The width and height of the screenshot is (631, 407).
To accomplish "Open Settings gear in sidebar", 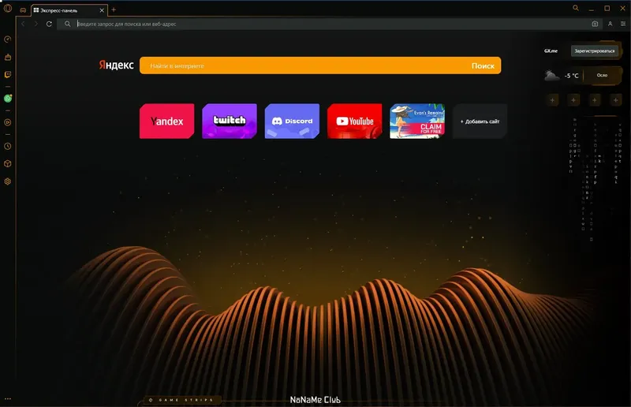I will click(8, 181).
